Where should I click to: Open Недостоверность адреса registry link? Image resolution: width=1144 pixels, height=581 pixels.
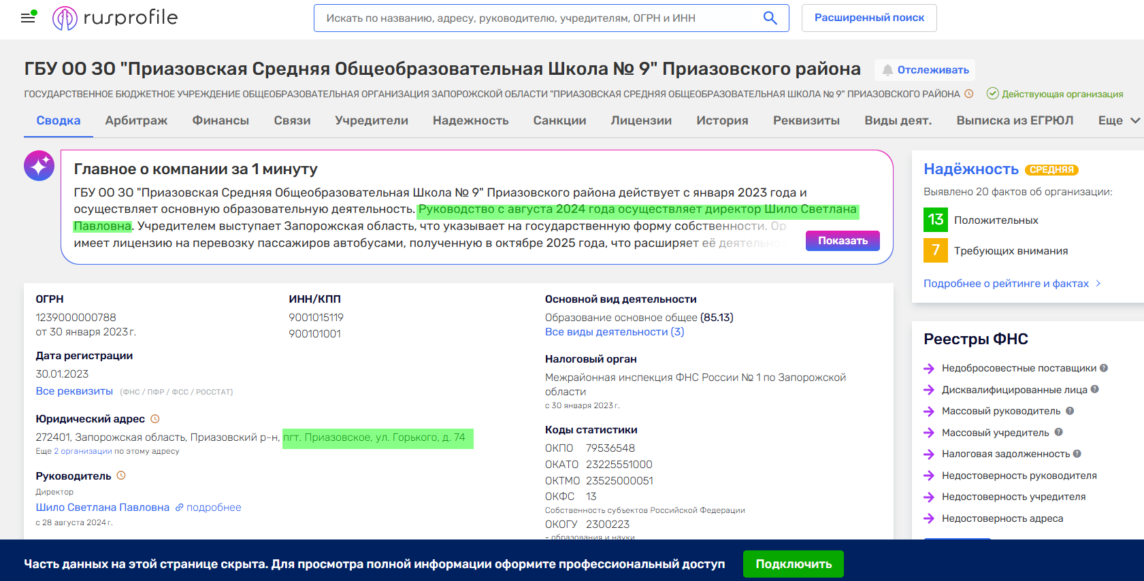(1002, 518)
